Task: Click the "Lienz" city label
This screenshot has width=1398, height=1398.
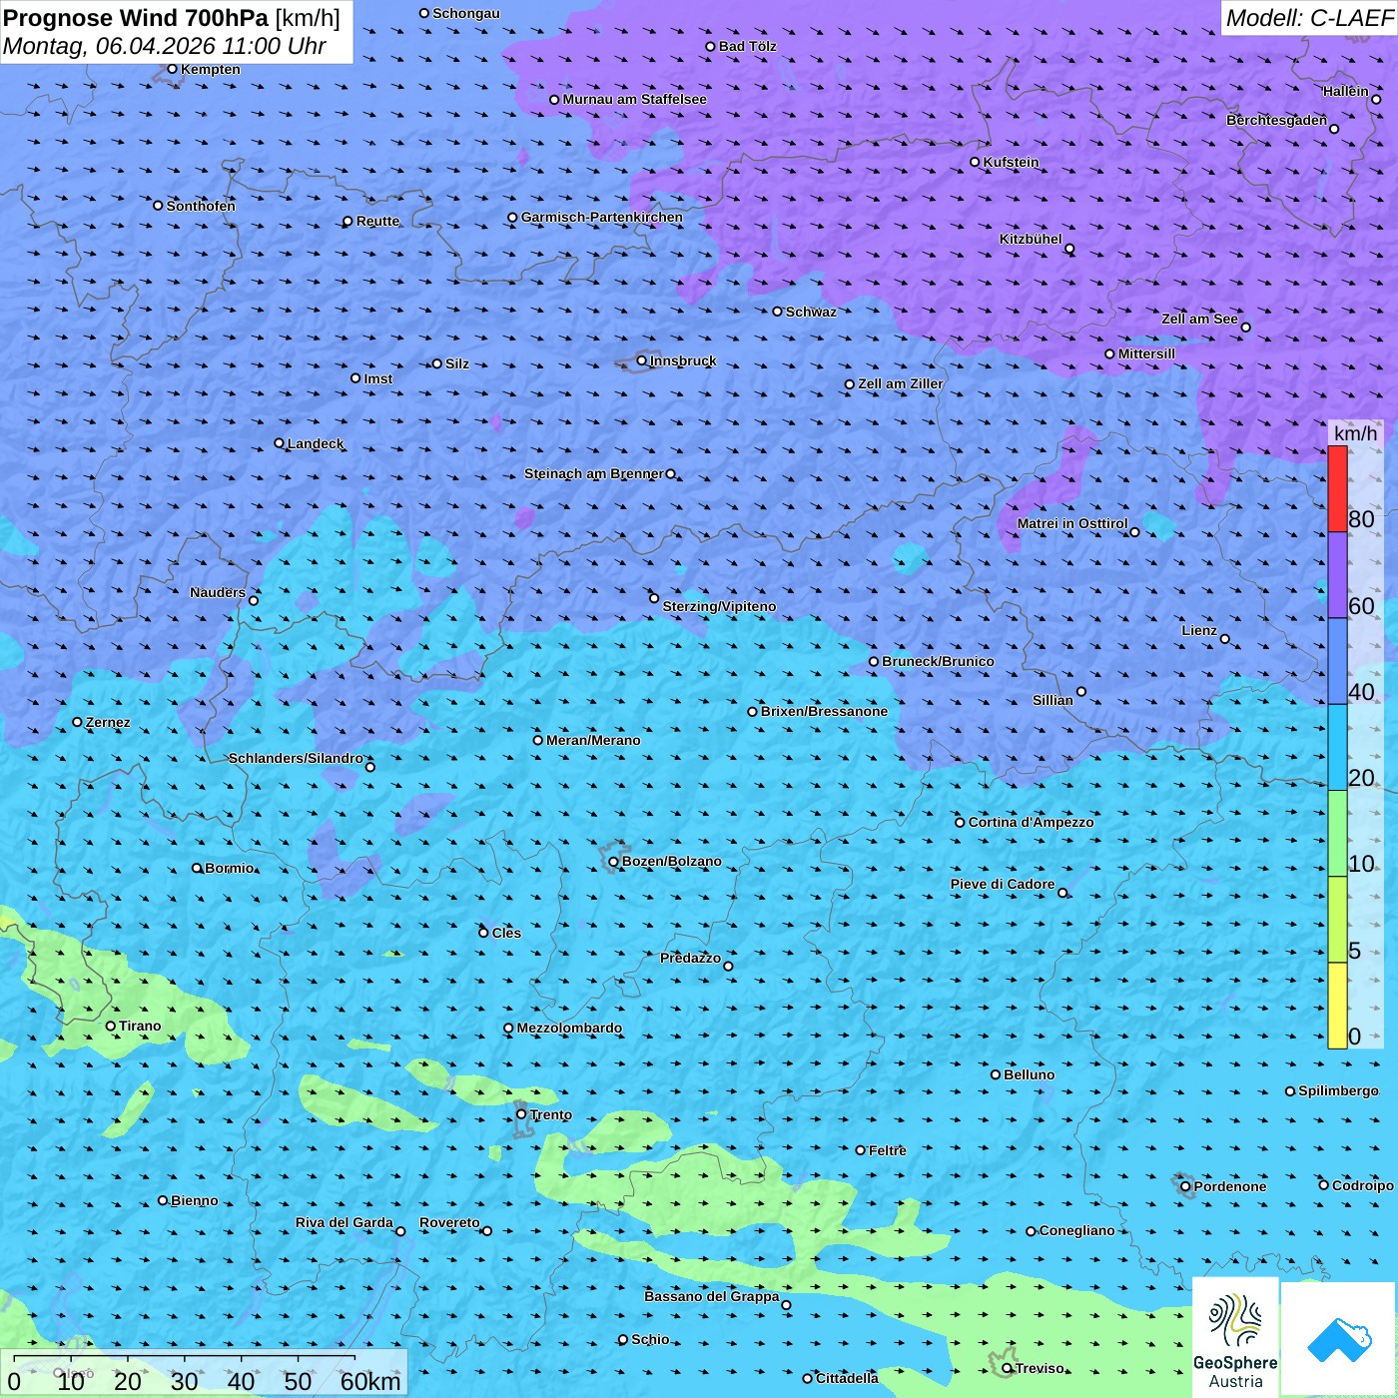Action: [1199, 630]
